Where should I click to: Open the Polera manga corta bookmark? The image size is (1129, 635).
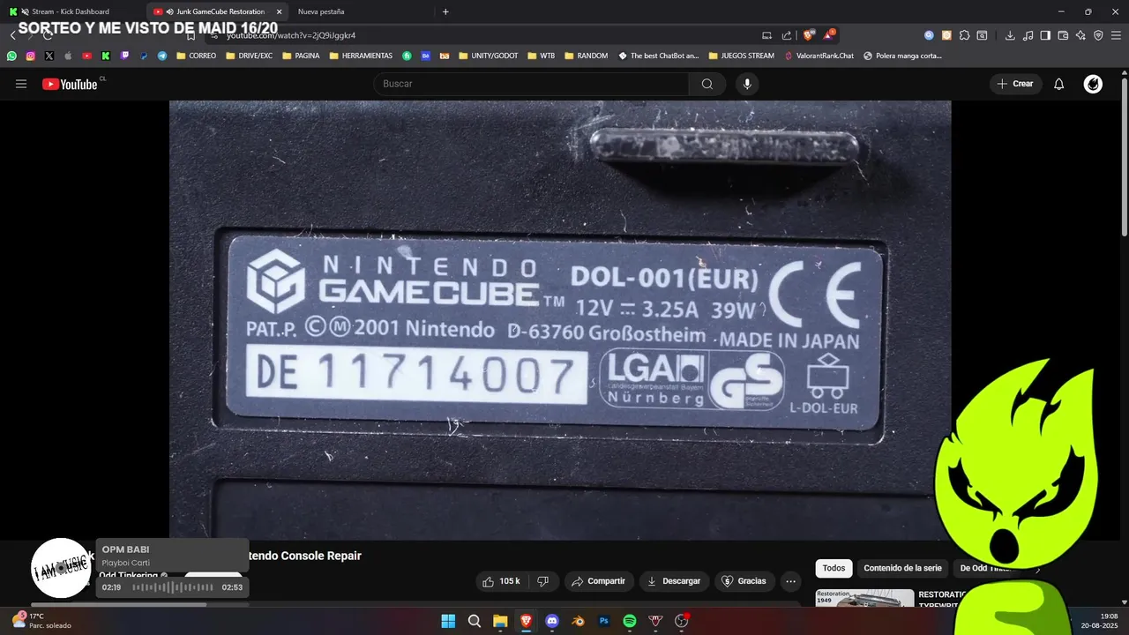click(x=902, y=56)
